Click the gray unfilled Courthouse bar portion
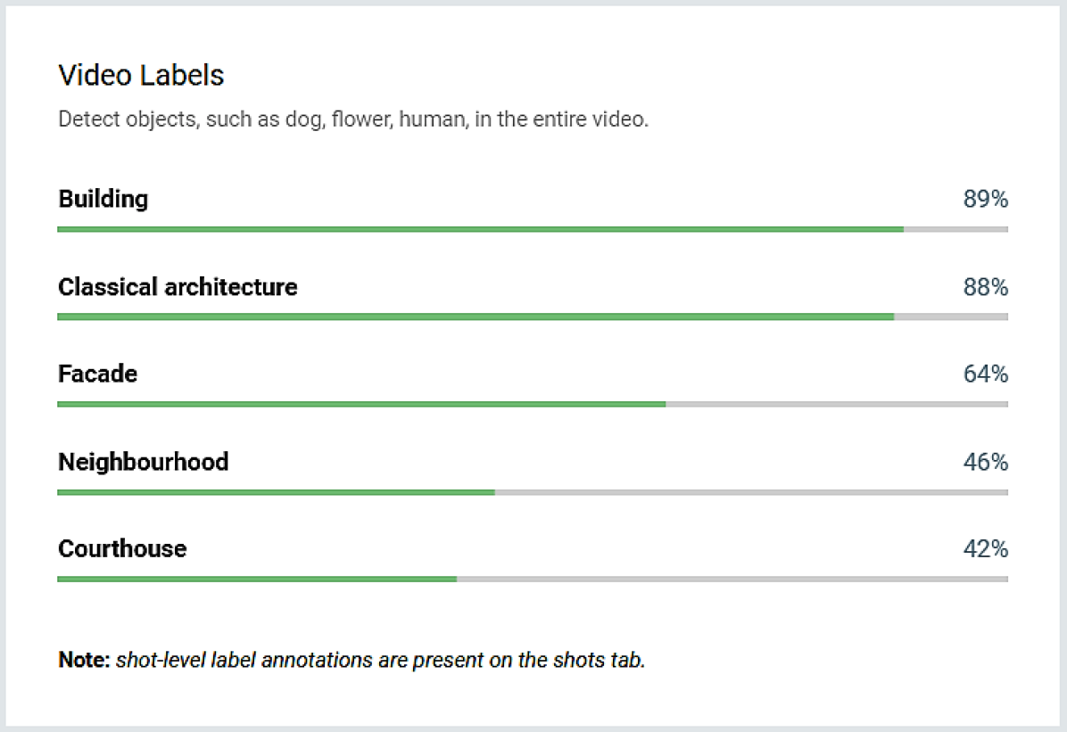The height and width of the screenshot is (732, 1067). [732, 579]
